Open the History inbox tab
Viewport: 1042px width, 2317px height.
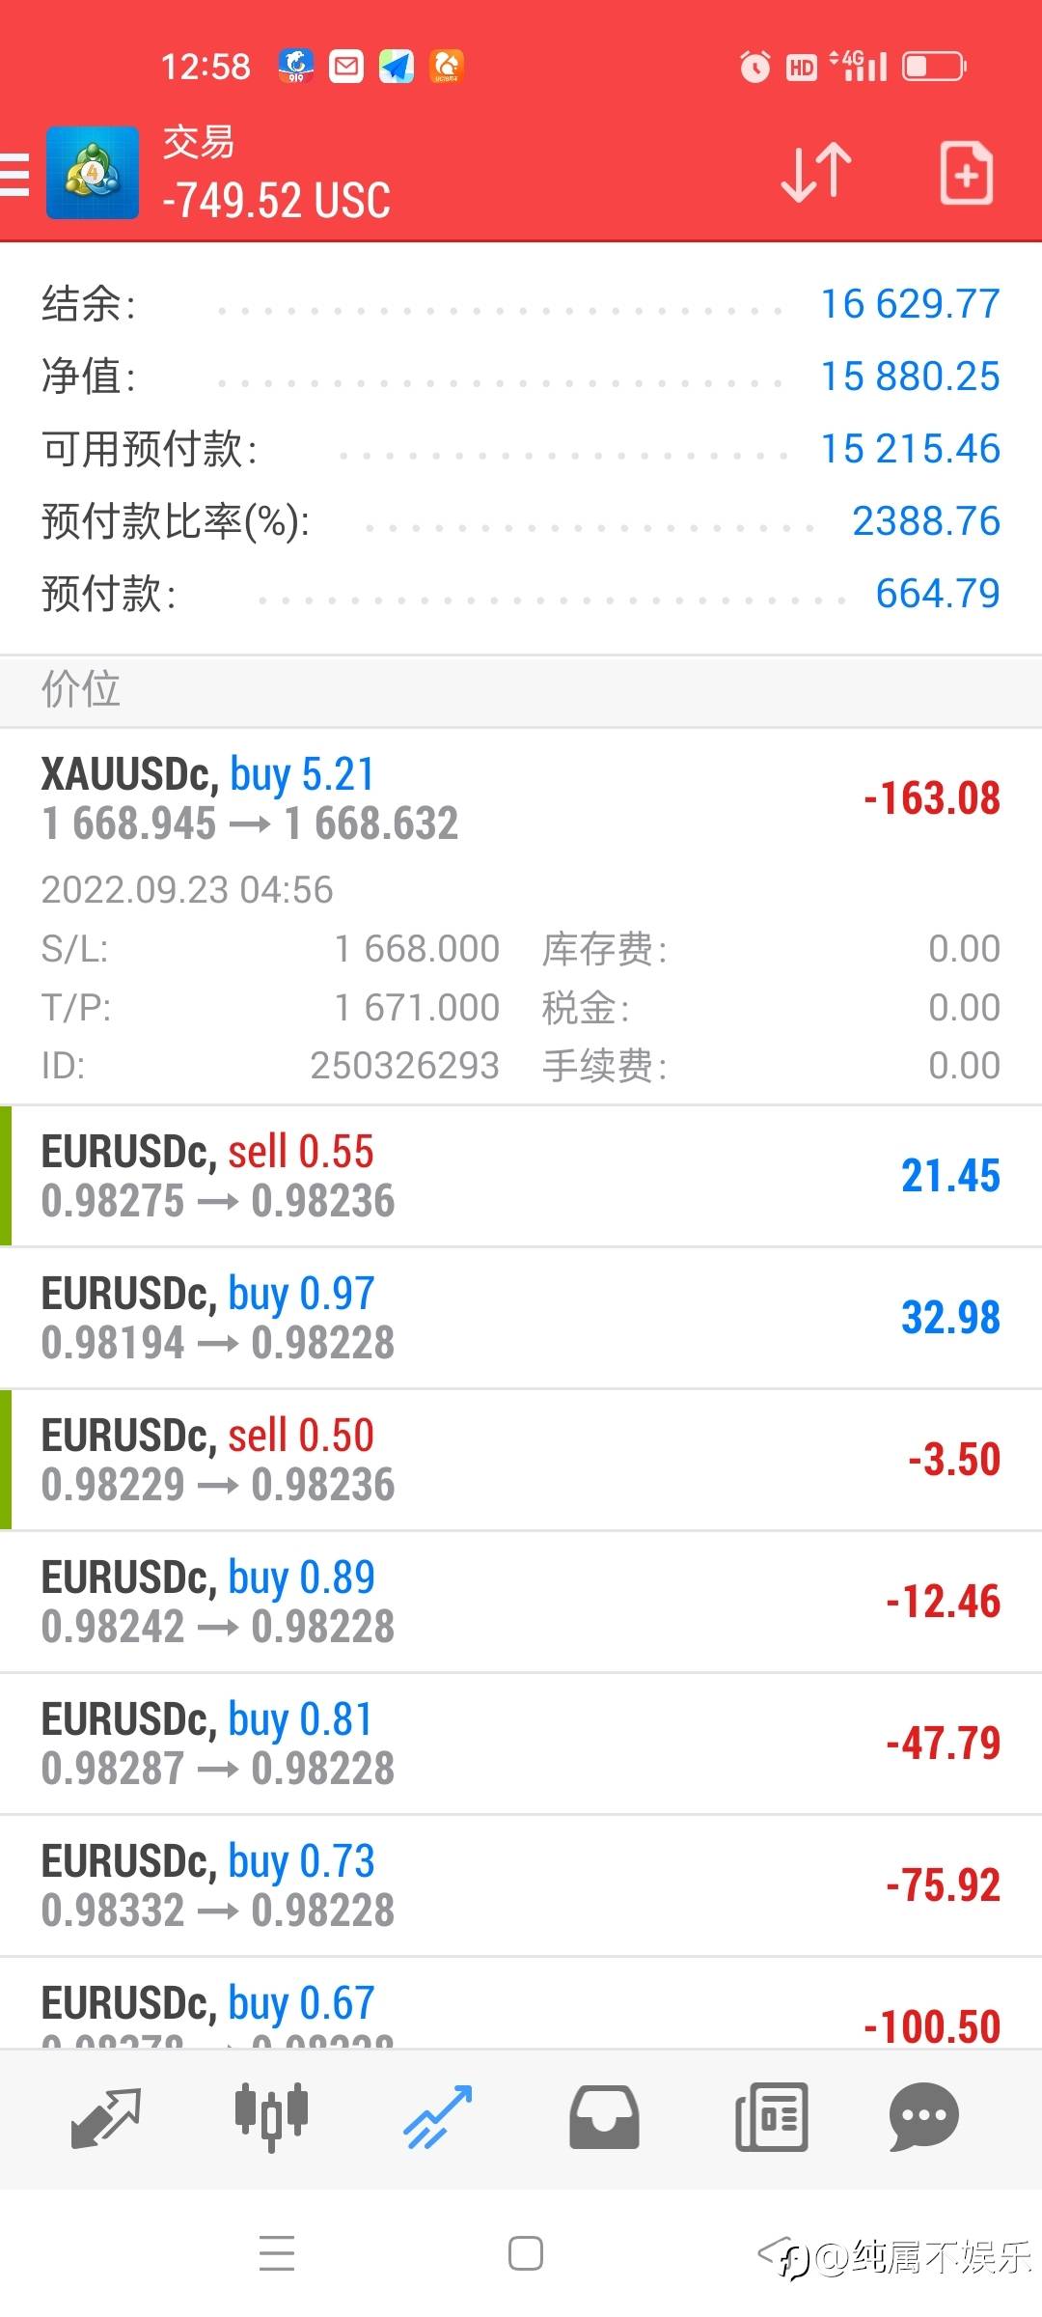(604, 2118)
